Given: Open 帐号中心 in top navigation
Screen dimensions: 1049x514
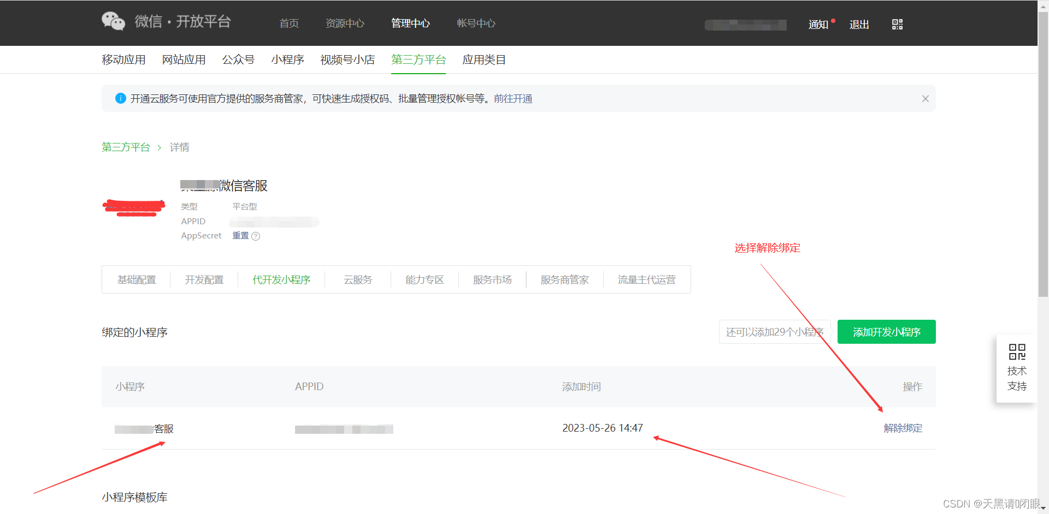Looking at the screenshot, I should (476, 23).
